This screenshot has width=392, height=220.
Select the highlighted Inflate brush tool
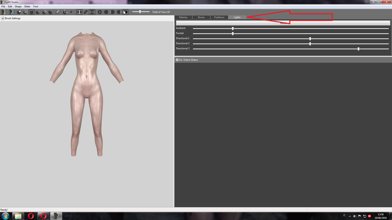(32, 12)
